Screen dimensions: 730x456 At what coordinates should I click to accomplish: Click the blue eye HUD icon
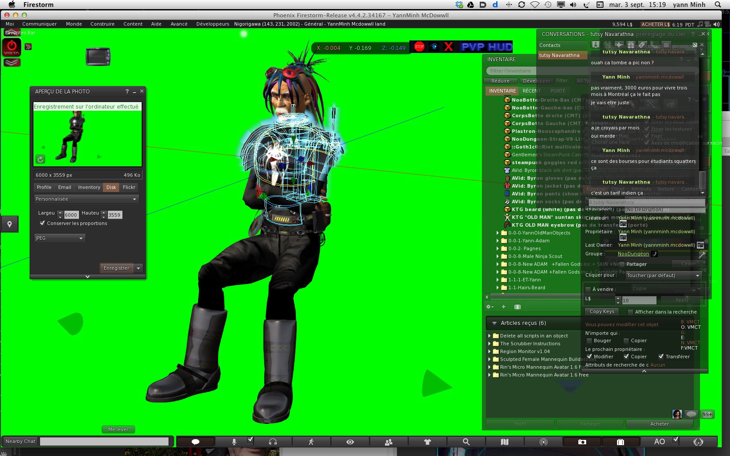[434, 46]
